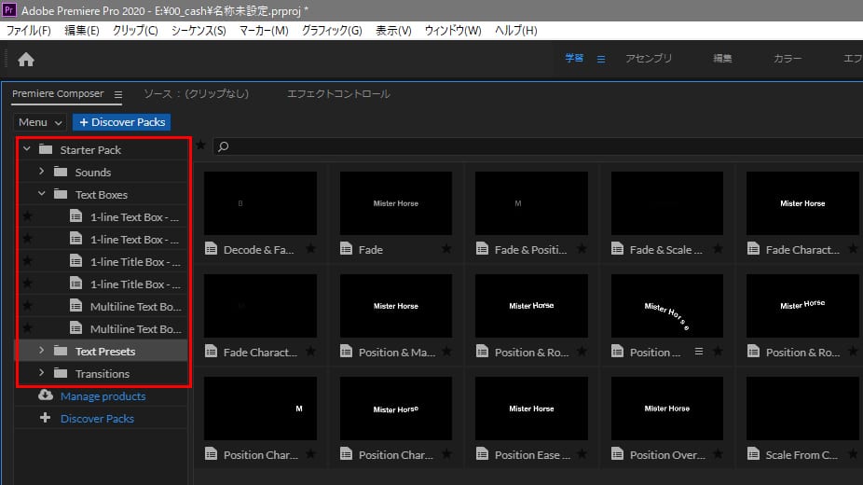Click Sounds folder icon
This screenshot has width=863, height=485.
pos(61,172)
